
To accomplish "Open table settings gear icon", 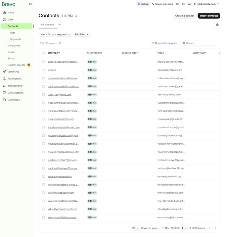I will click(x=217, y=24).
